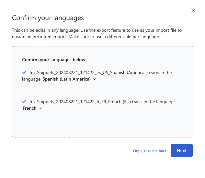Click "is in the language" text on French row
205x178 pixels.
(x=154, y=102)
